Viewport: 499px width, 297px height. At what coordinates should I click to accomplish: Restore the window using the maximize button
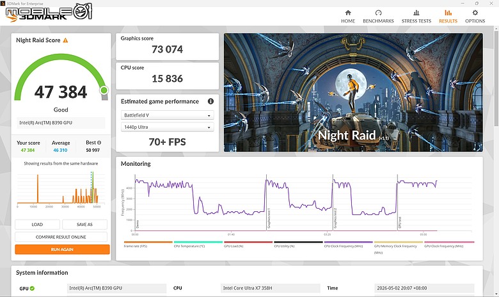click(x=477, y=3)
